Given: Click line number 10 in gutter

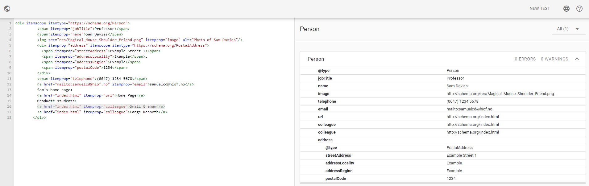Looking at the screenshot, I should click(x=9, y=73).
